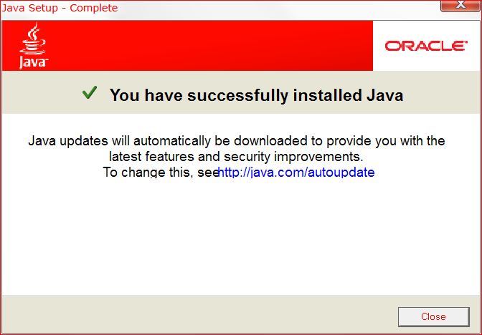Click the empty white area below the message

point(241,239)
